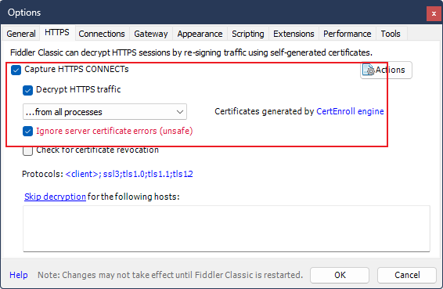
Task: Expand the from all processes dropdown
Action: pos(105,112)
